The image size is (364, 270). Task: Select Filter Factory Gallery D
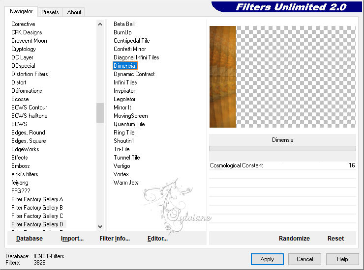(37, 224)
